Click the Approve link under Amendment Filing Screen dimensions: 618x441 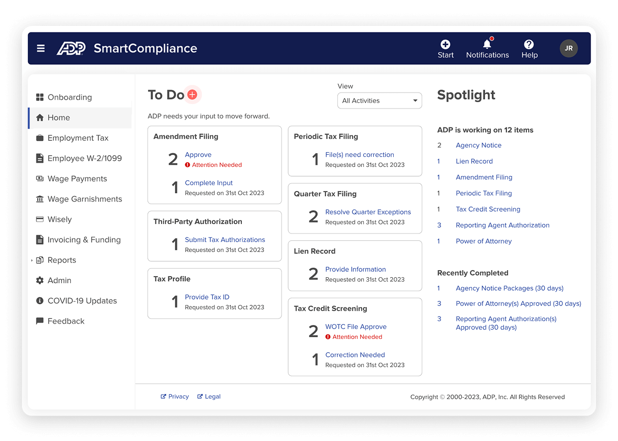pyautogui.click(x=198, y=155)
